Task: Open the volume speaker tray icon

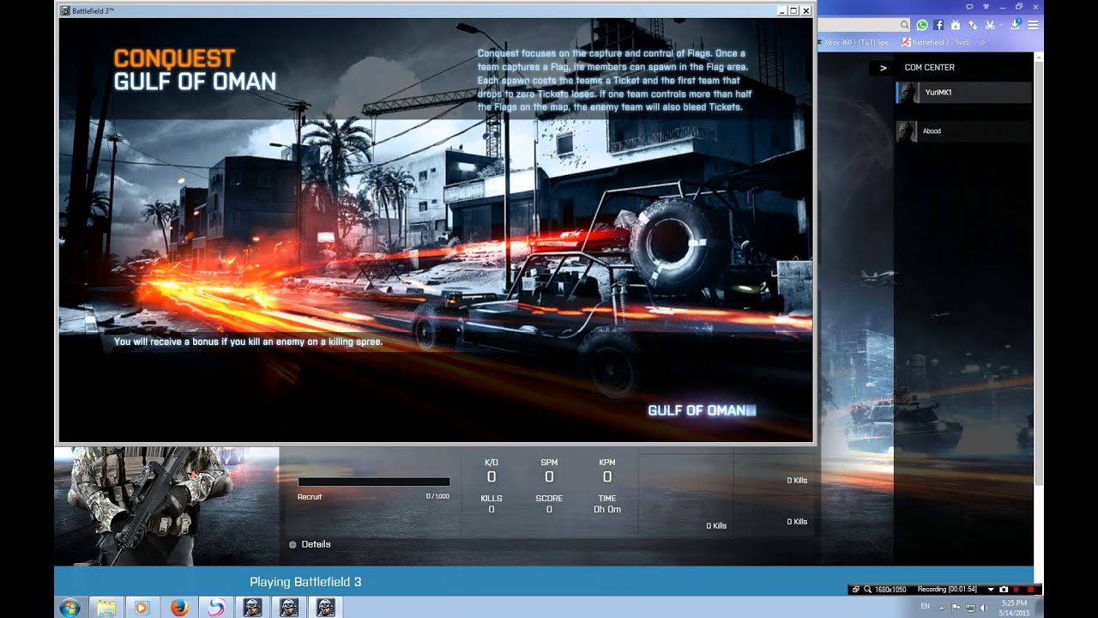Action: point(983,607)
